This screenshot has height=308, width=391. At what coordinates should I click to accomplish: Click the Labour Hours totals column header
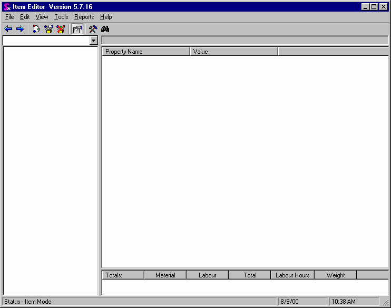click(292, 275)
